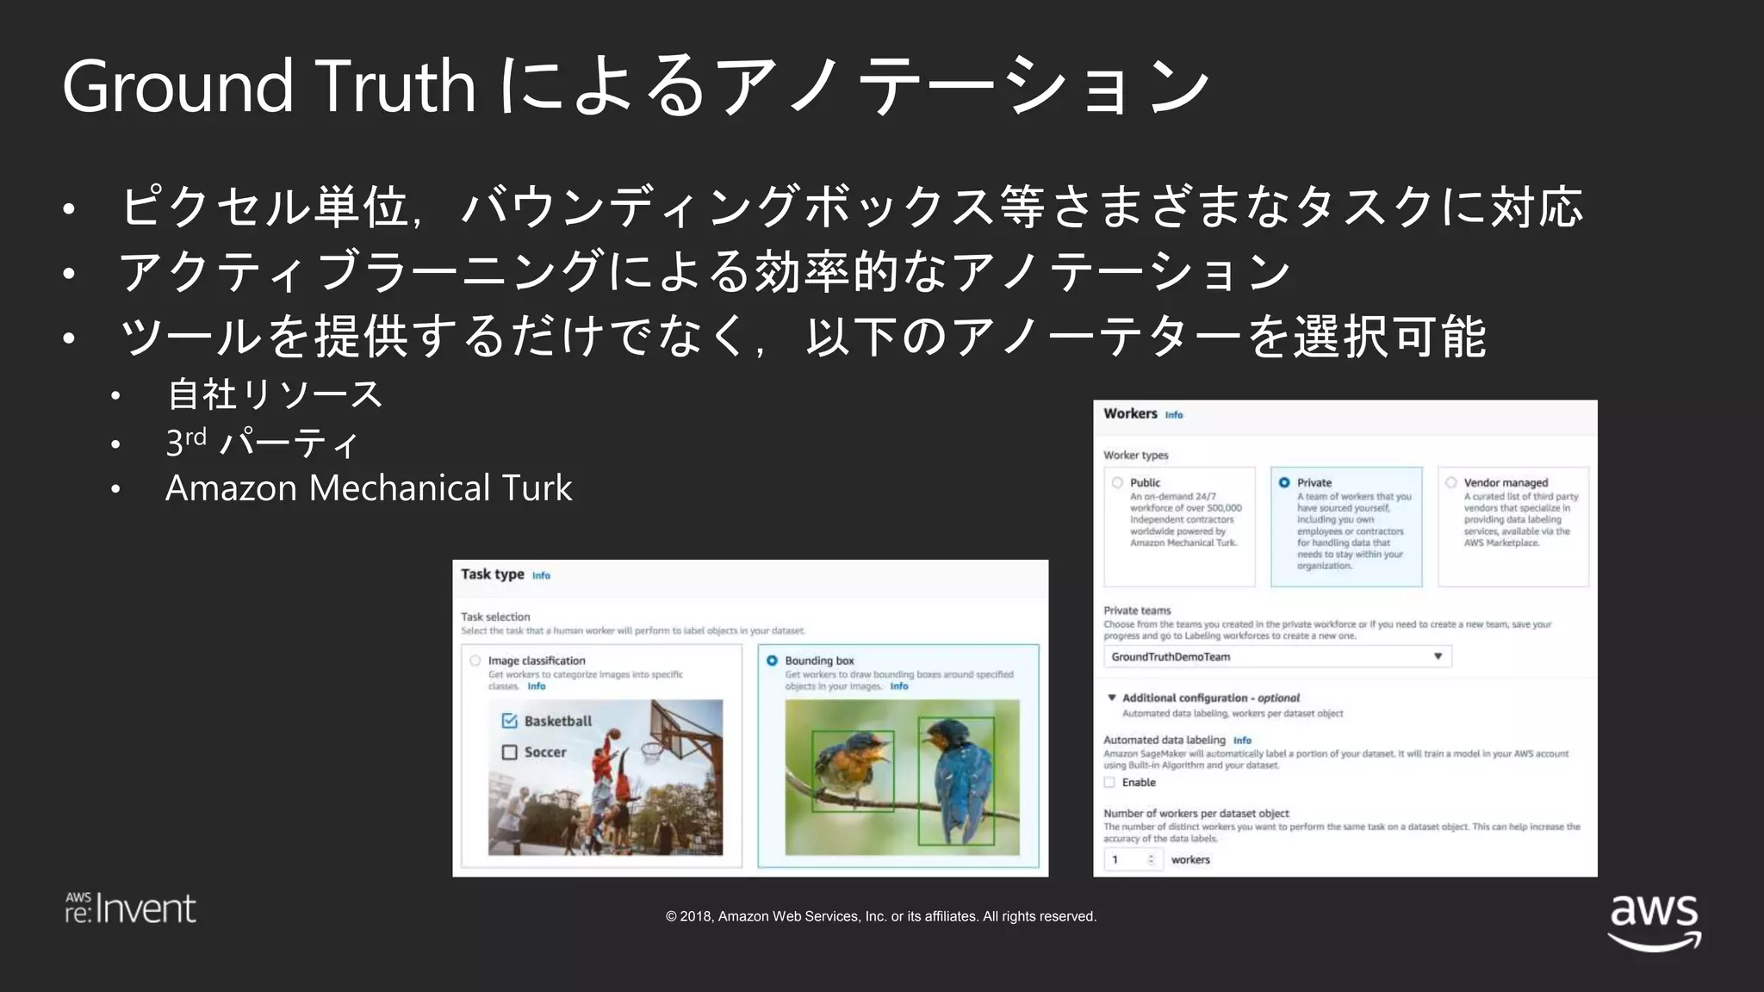1764x992 pixels.
Task: Click the aws smile logo
Action: pyautogui.click(x=1655, y=922)
